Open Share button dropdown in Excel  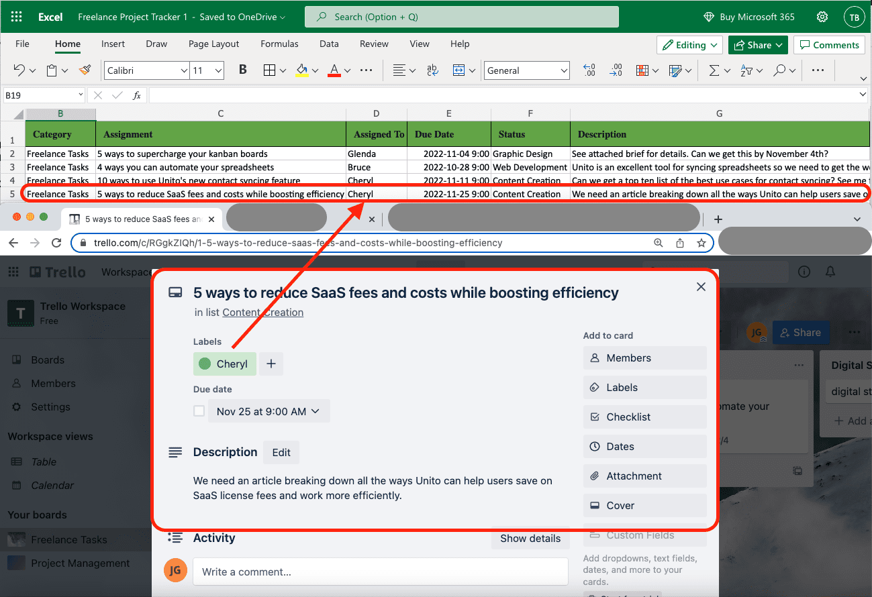coord(757,45)
